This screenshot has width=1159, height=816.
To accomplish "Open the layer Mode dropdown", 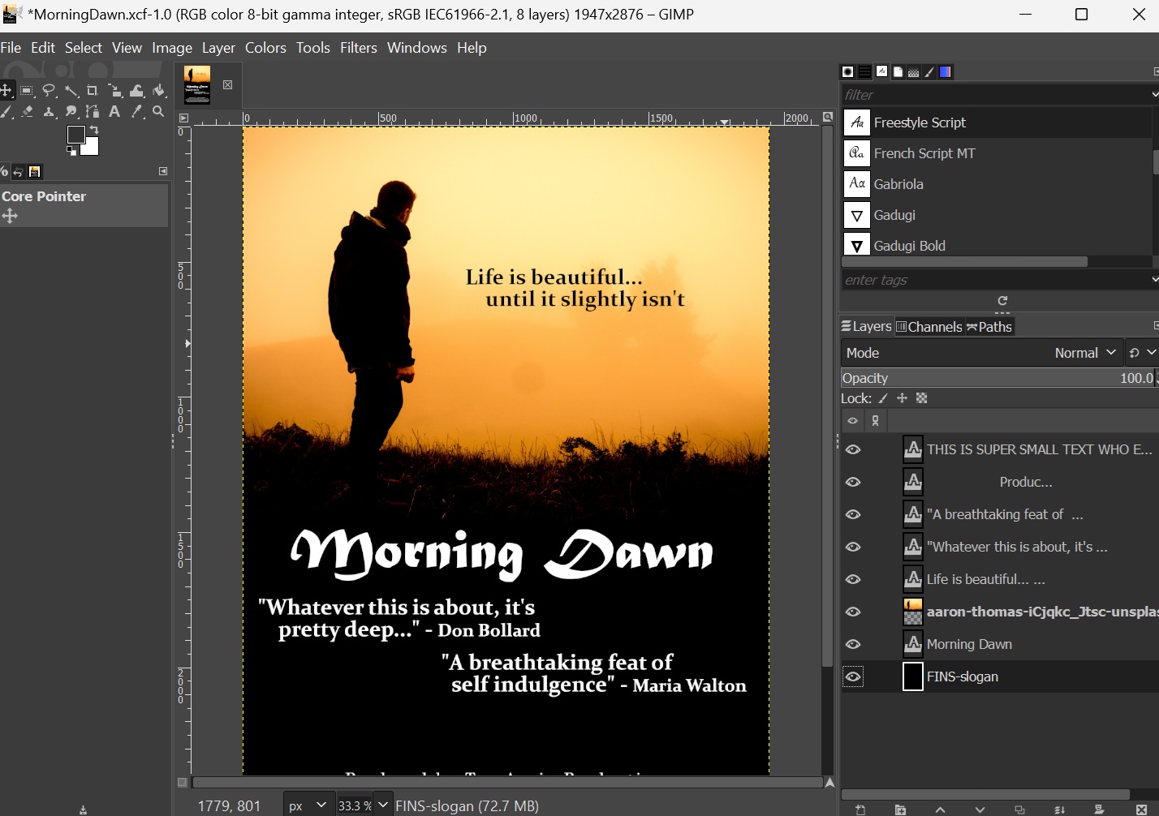I will click(982, 353).
